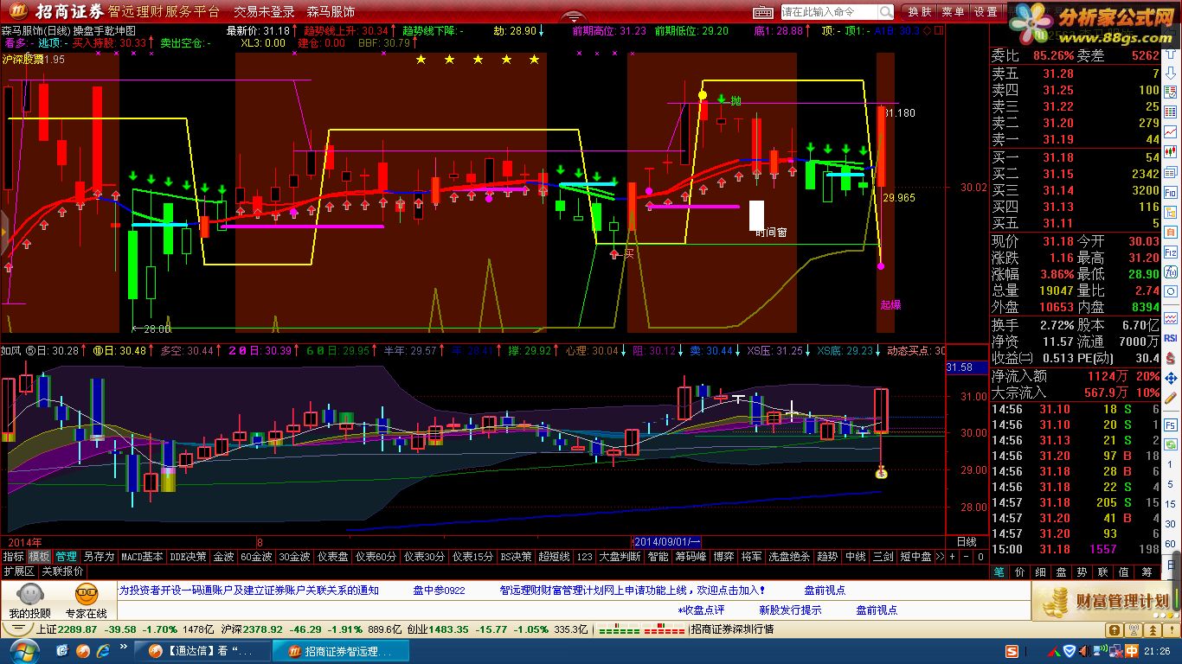Switch to the 洗盘绝杀 template tab
The height and width of the screenshot is (664, 1182).
789,557
